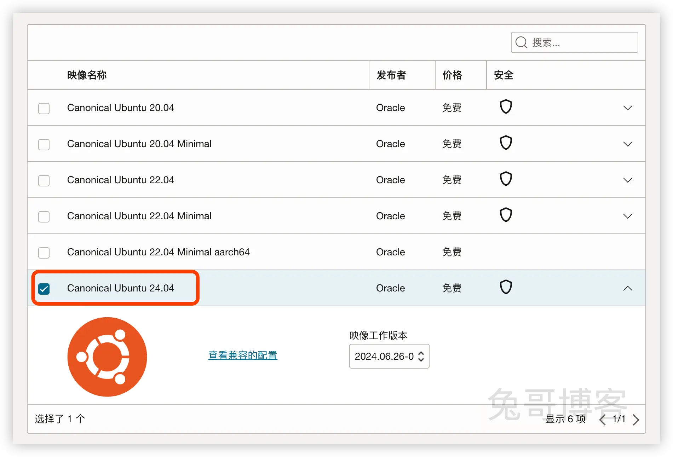673x457 pixels.
Task: Collapse the Canonical Ubuntu 24.04 row chevron
Action: [627, 288]
